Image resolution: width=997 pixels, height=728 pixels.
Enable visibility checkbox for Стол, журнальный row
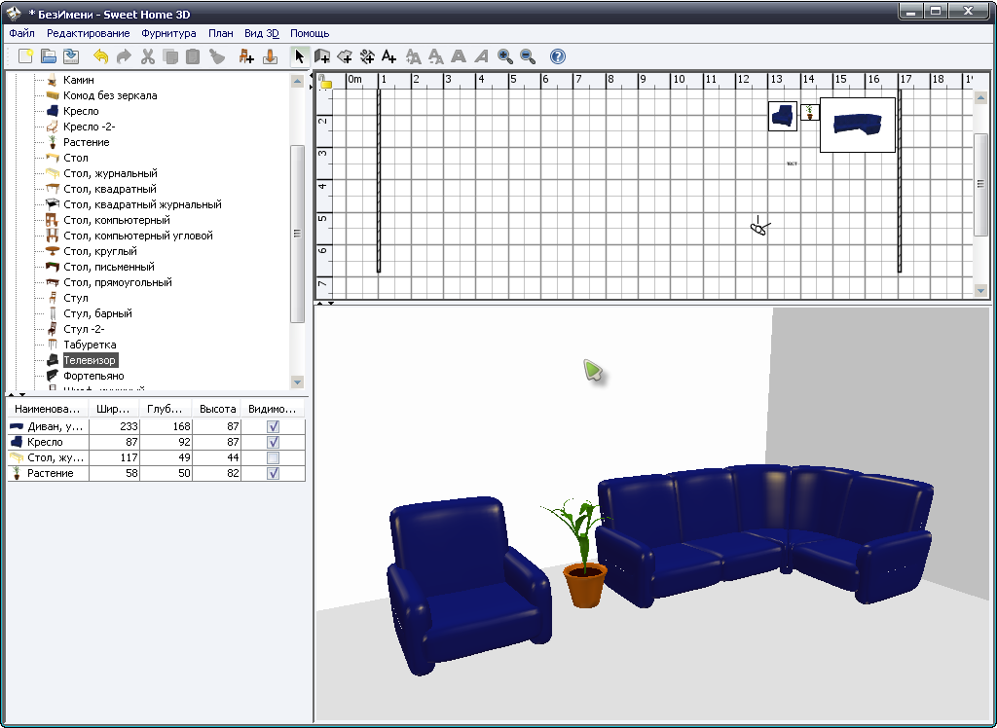[x=274, y=457]
